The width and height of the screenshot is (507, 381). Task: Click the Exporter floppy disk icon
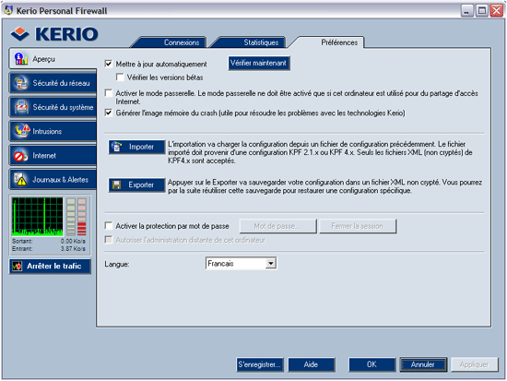click(x=116, y=185)
